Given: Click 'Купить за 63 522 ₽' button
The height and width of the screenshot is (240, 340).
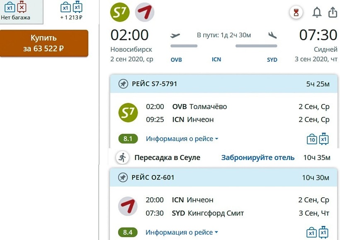Looking at the screenshot, I should pos(44,43).
